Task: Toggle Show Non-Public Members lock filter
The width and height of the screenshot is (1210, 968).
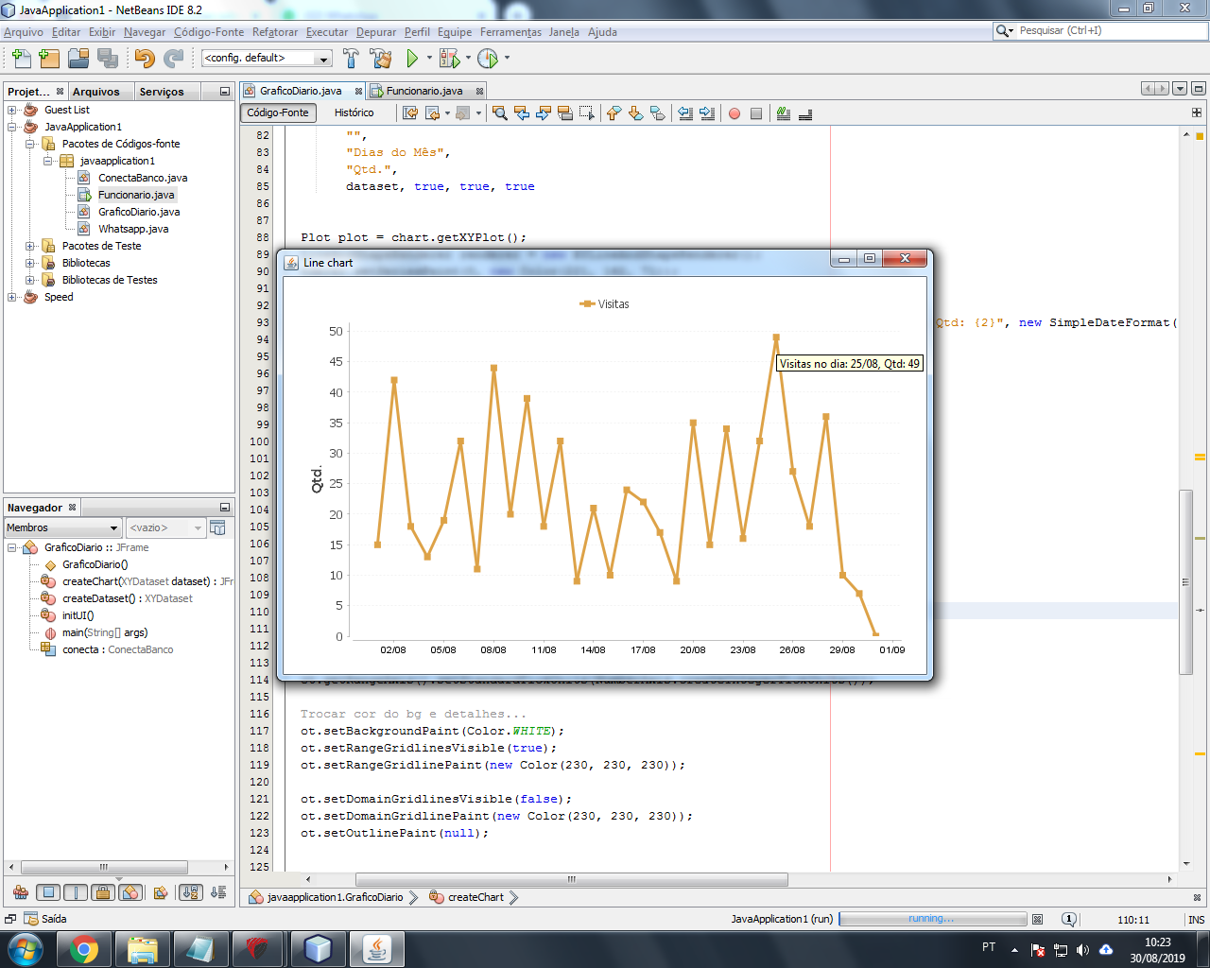Action: tap(103, 892)
